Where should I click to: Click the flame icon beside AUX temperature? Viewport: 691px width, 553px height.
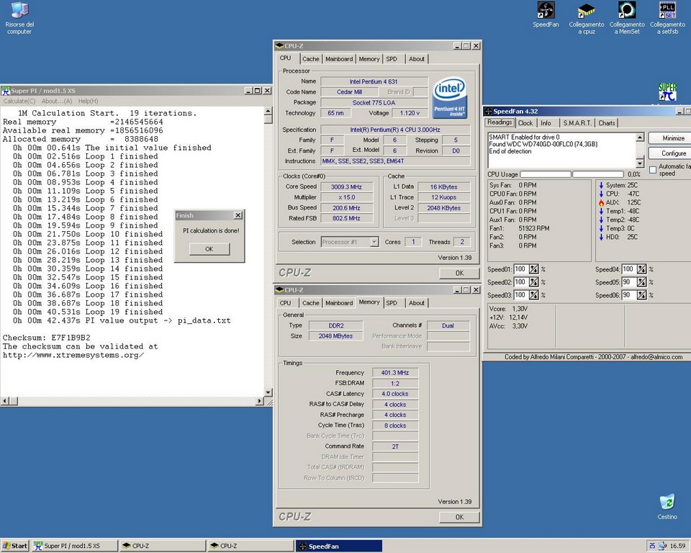601,202
